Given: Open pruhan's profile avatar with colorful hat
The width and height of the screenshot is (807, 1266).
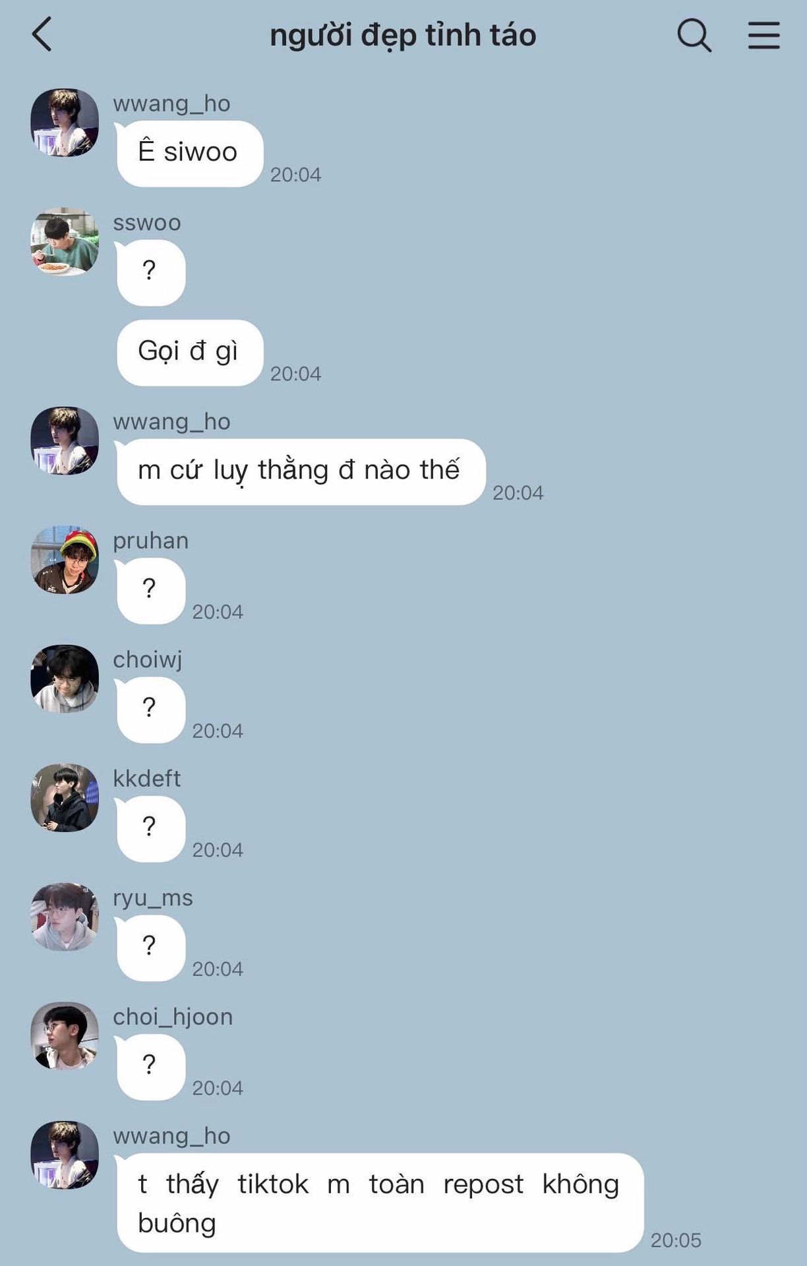Looking at the screenshot, I should (65, 559).
